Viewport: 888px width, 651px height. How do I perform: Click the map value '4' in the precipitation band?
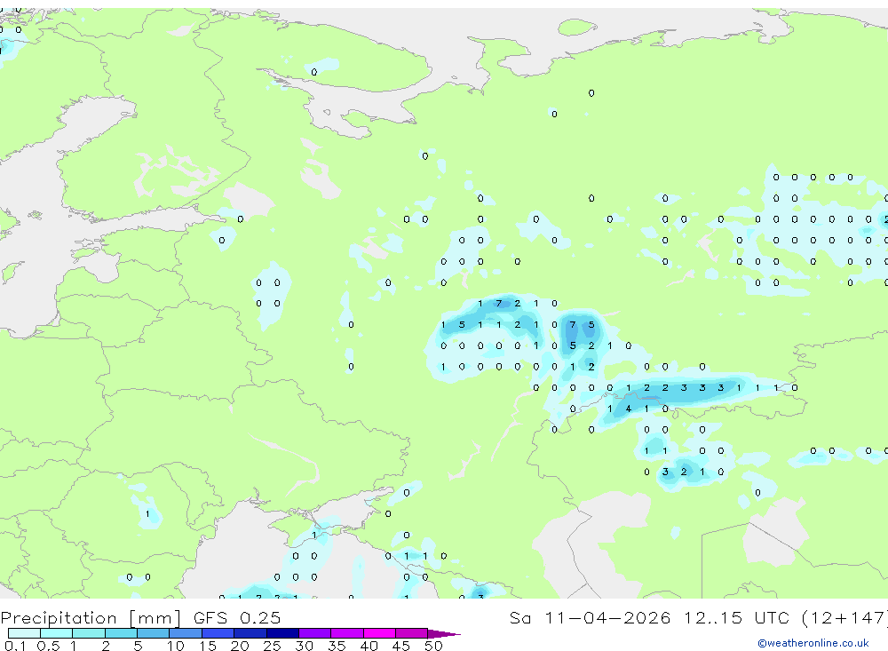coord(628,409)
